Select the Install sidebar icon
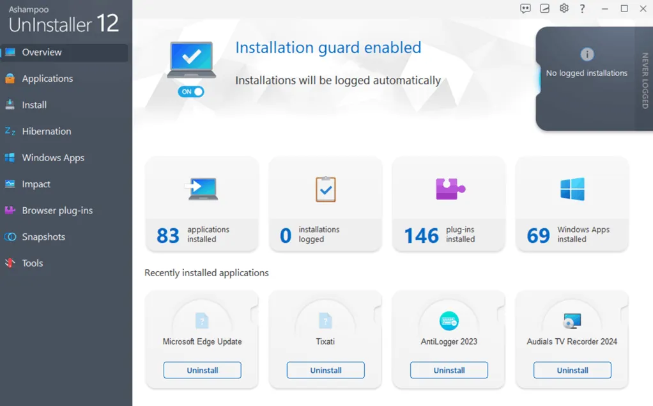The width and height of the screenshot is (653, 406). pyautogui.click(x=35, y=104)
